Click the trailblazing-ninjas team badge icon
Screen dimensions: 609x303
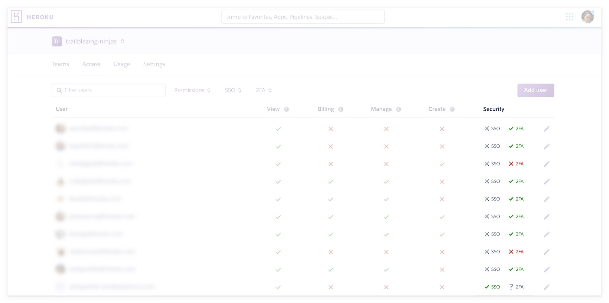click(56, 42)
